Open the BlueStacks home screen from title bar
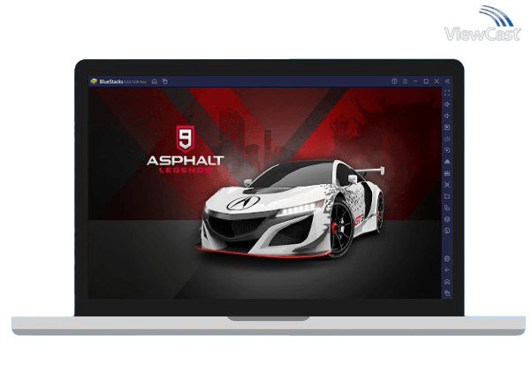532x366 pixels. (155, 81)
